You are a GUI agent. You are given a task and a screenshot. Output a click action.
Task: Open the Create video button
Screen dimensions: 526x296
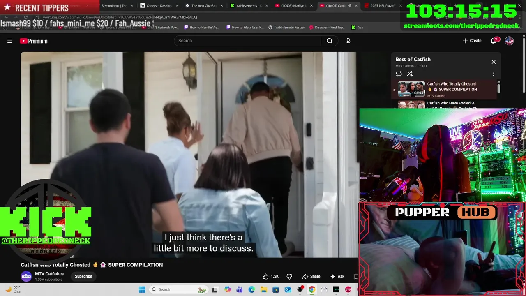click(x=472, y=41)
